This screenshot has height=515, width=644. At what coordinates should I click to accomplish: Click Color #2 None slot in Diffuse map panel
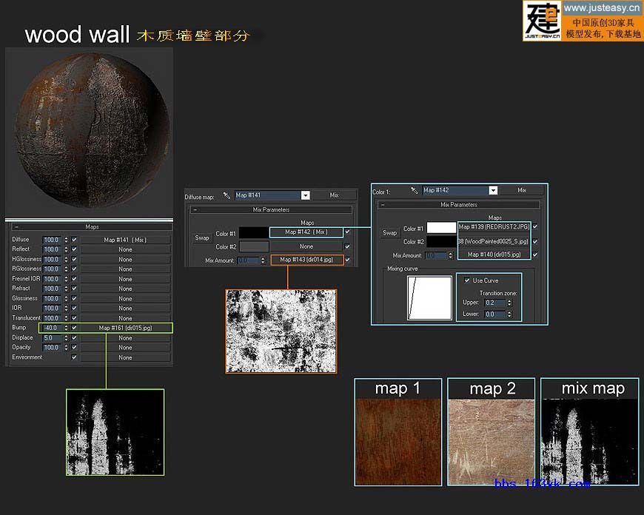click(x=306, y=246)
